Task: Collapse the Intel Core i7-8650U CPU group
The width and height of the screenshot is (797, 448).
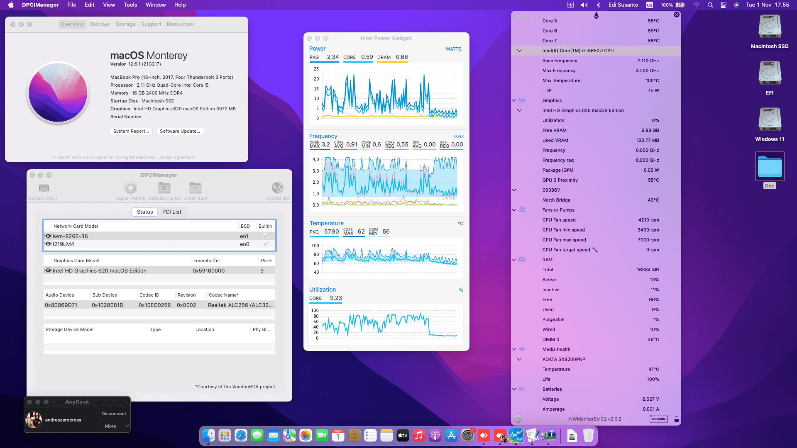Action: point(519,51)
